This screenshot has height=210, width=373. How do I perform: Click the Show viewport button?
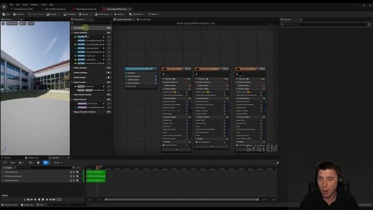[x=31, y=23]
